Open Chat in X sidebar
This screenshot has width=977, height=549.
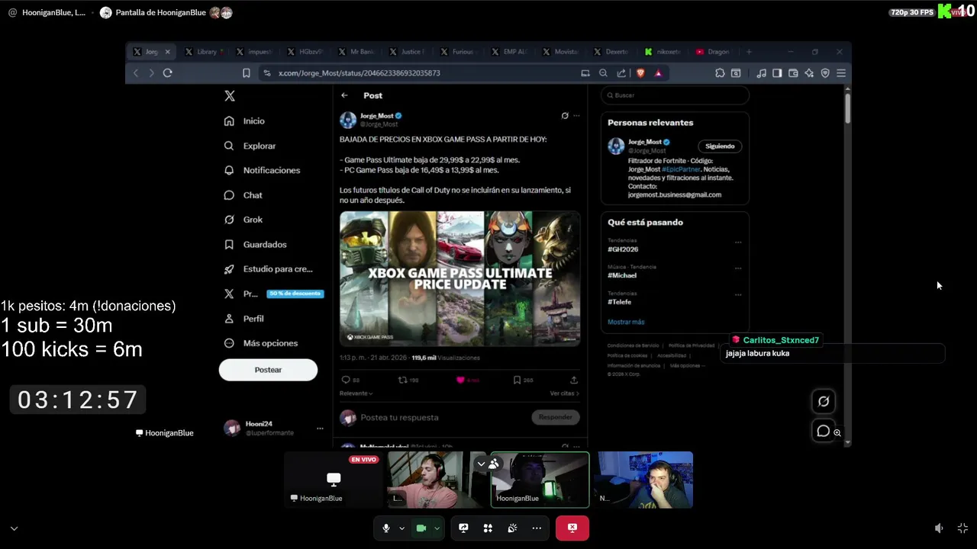[x=243, y=195]
